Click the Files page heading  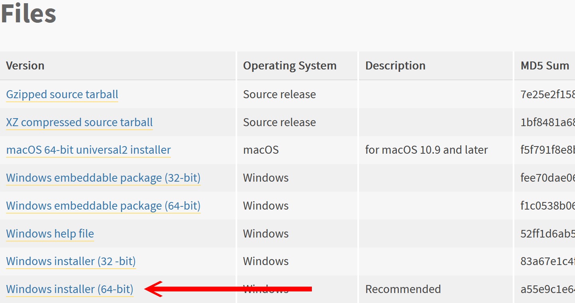point(28,13)
